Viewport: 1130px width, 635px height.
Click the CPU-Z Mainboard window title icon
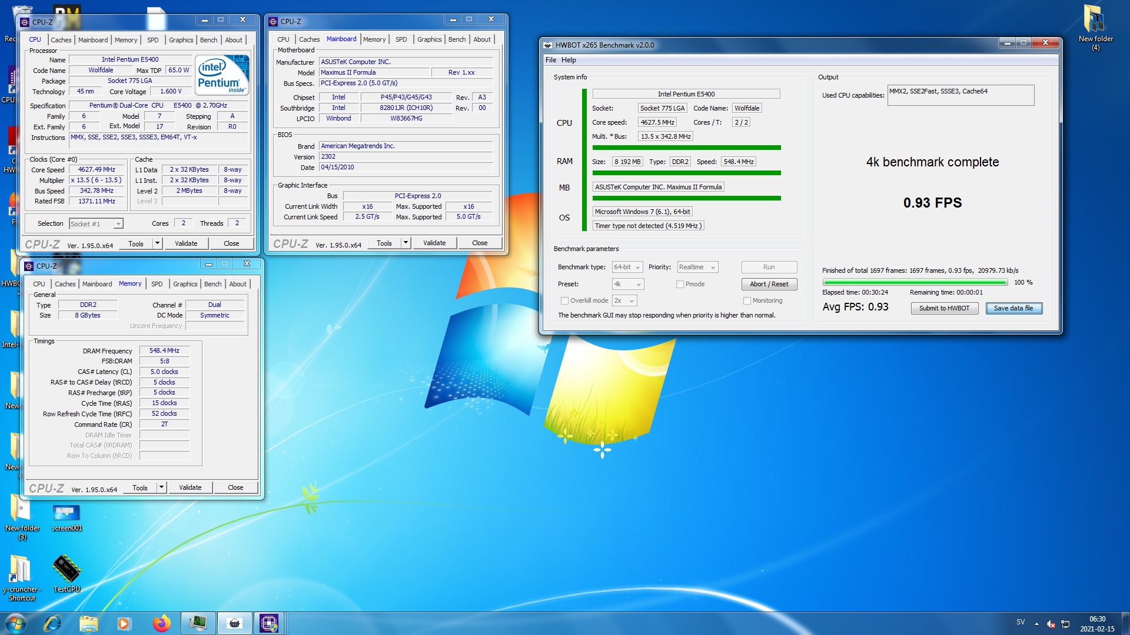point(273,21)
